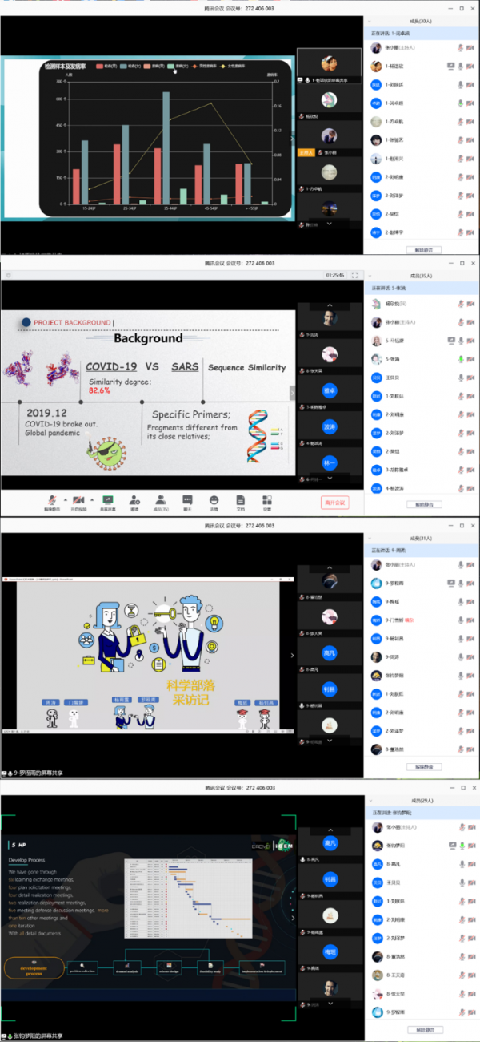Open 共享屏幕 screen sharing from the toolbar
Viewport: 480px width, 1042px height.
pos(107,499)
